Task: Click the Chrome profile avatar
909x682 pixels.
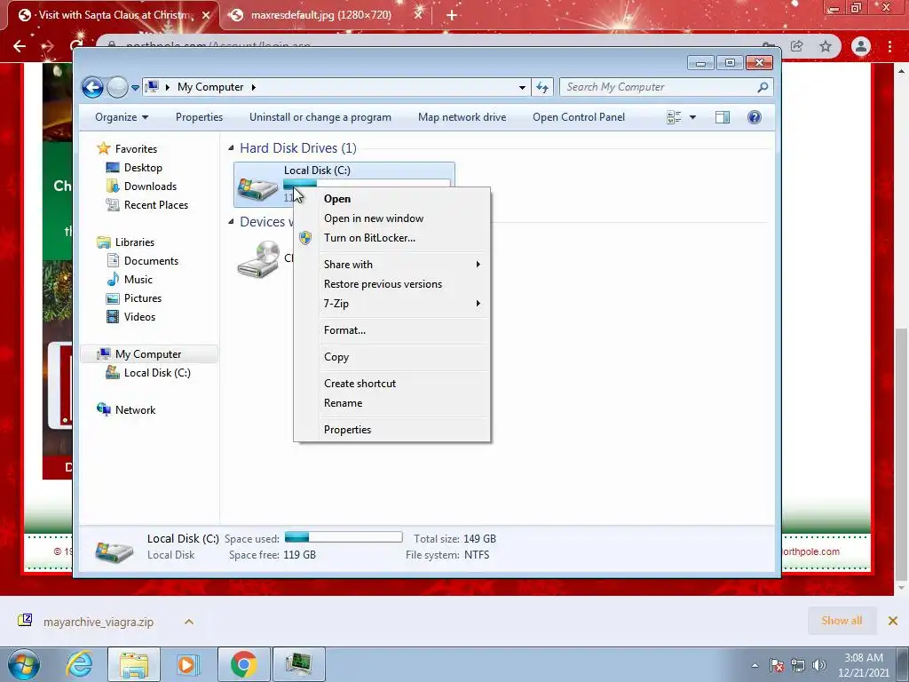Action: click(x=861, y=46)
